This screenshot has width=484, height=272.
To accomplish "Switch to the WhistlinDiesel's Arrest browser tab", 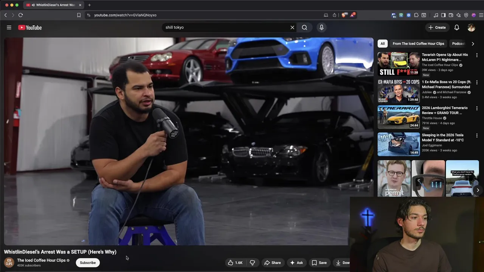I will (x=54, y=5).
